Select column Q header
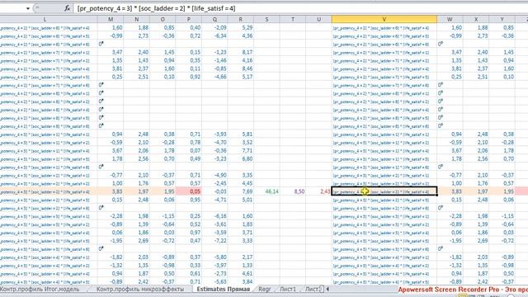 pyautogui.click(x=214, y=20)
